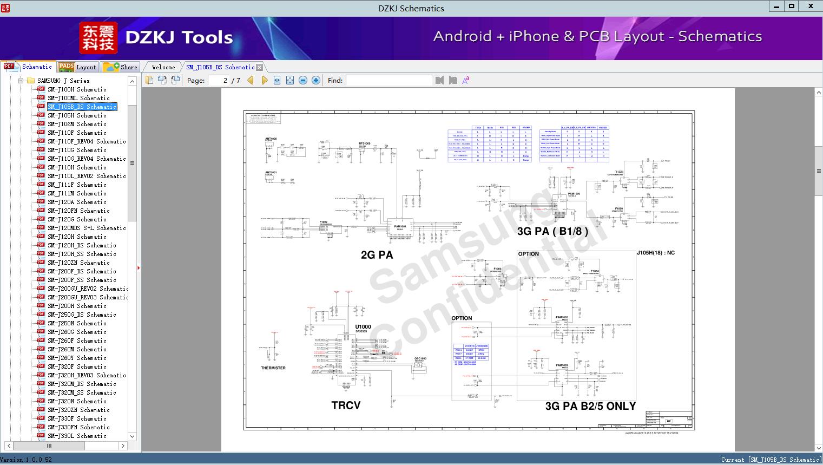Open SM-J120ZN Schematic in tree
The height and width of the screenshot is (465, 823).
click(x=78, y=263)
